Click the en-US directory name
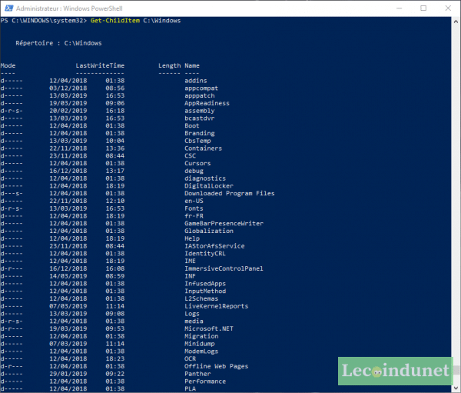 click(x=194, y=201)
